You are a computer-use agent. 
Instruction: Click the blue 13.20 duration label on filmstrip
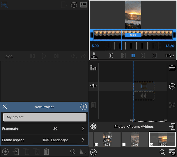tap(133, 35)
